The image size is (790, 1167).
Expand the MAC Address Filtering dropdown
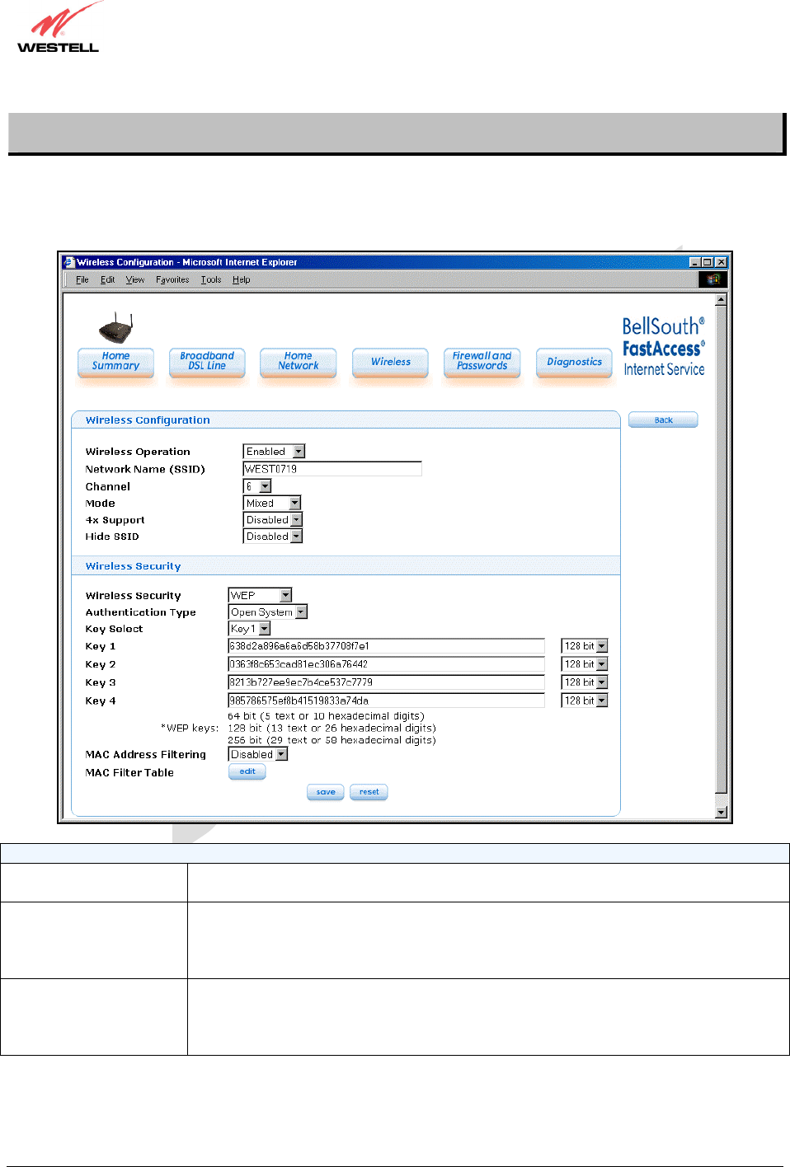(282, 755)
